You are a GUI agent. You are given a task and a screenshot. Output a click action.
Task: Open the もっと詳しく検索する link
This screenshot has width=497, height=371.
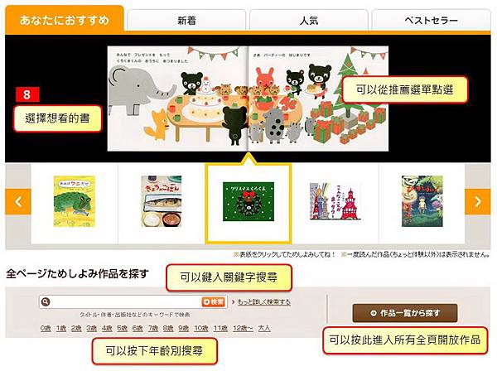coord(263,301)
